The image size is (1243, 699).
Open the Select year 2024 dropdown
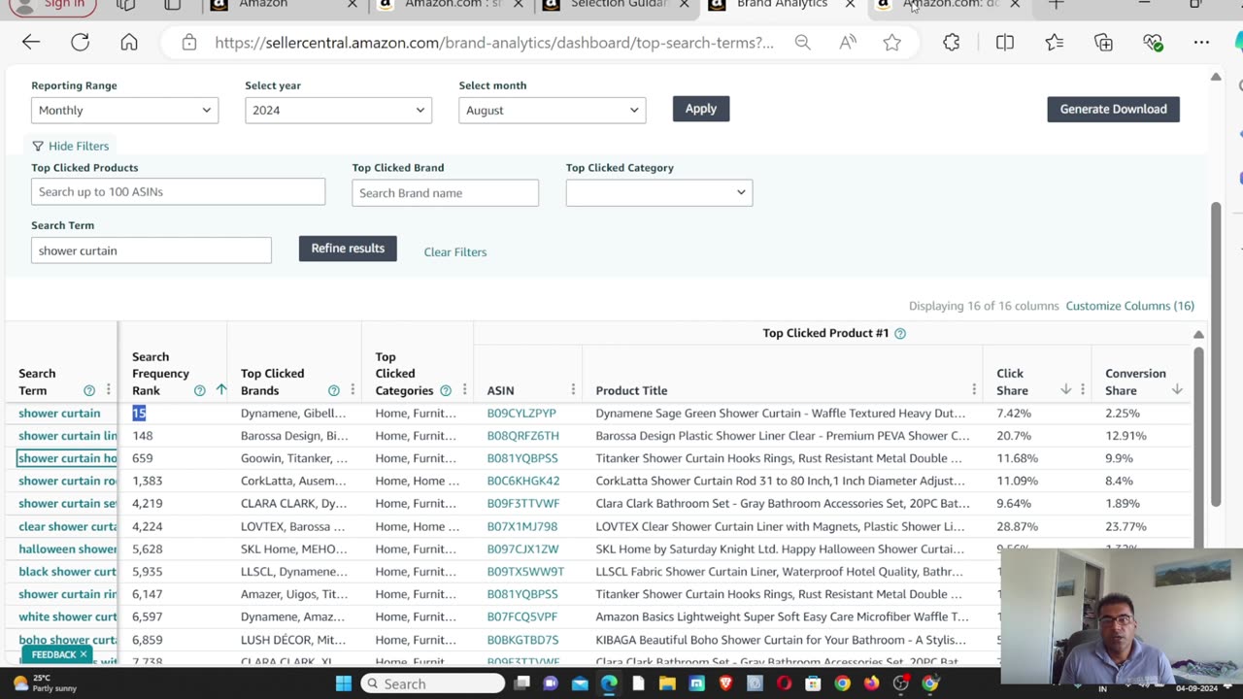[338, 110]
